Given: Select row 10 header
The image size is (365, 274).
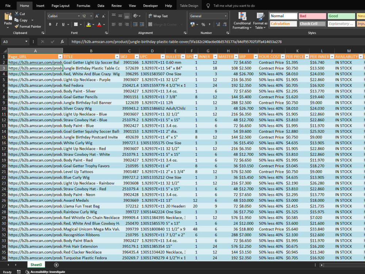Looking at the screenshot, I should point(4,109).
